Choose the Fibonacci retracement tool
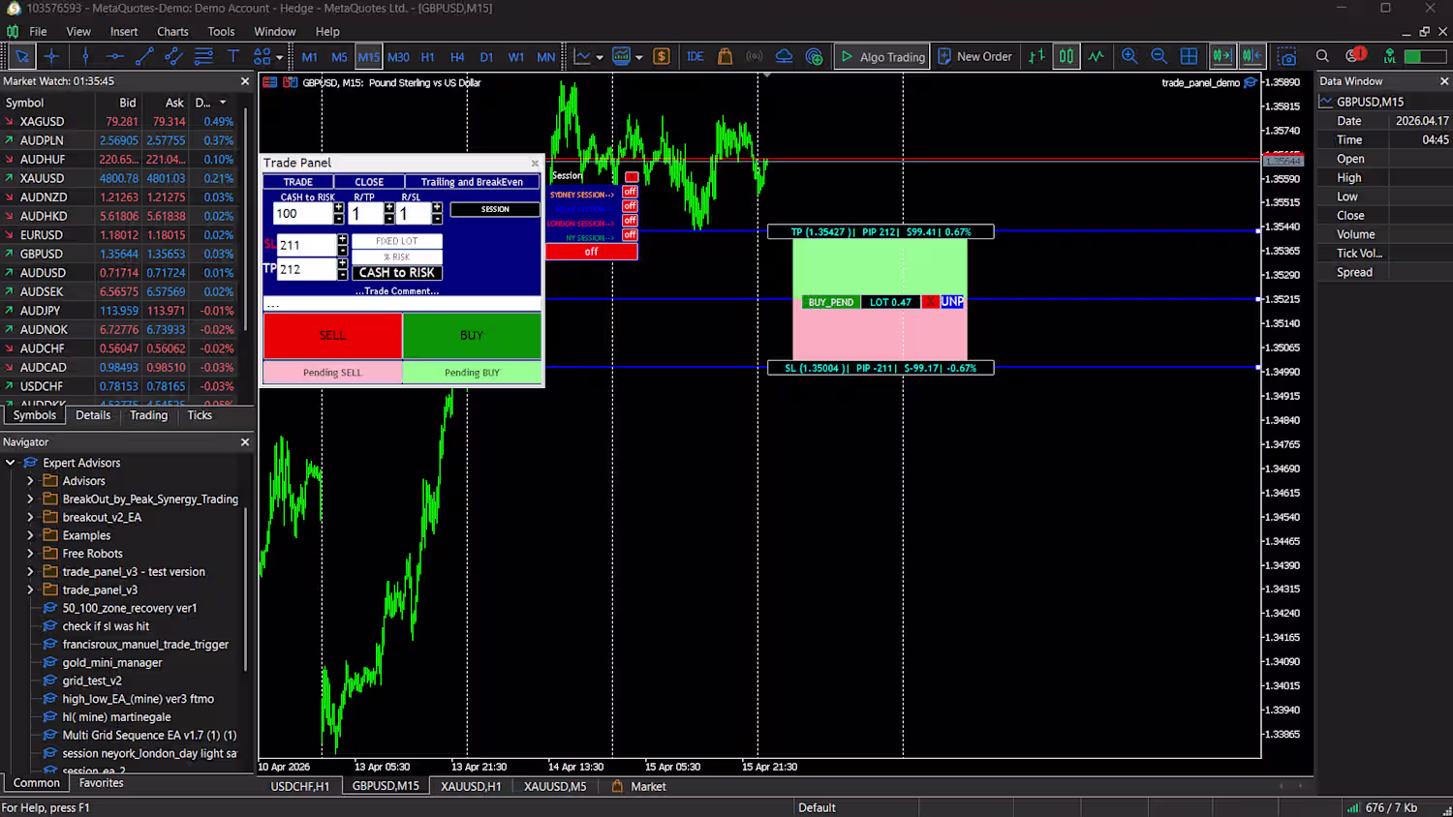1453x817 pixels. pos(203,57)
